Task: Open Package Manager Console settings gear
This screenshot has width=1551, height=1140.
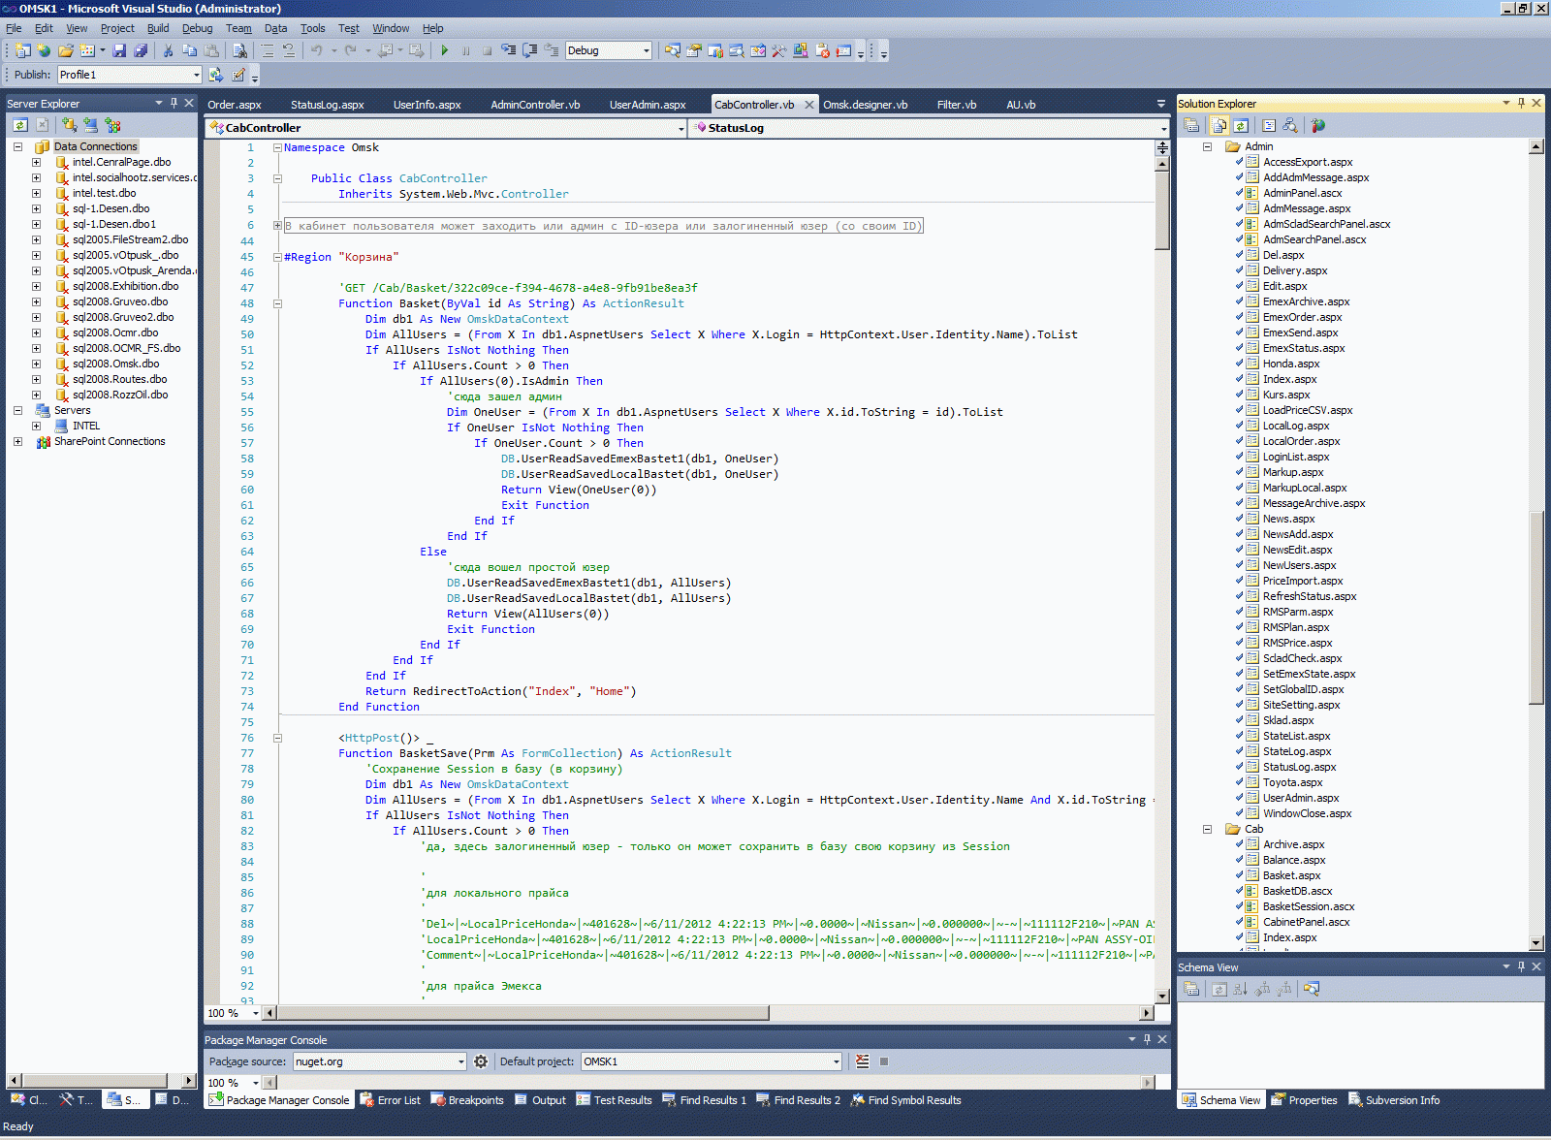Action: click(481, 1061)
